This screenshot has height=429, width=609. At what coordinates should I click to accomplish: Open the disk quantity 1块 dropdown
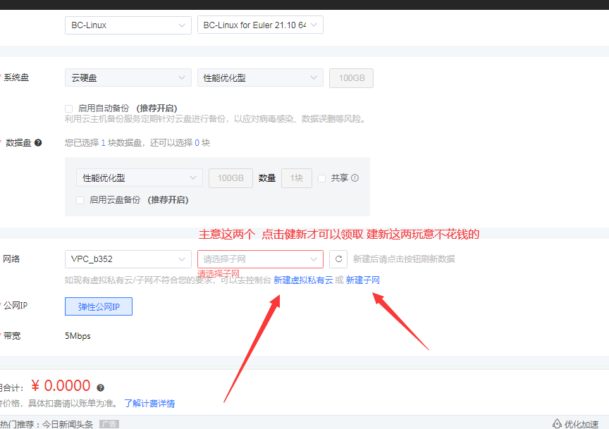296,178
